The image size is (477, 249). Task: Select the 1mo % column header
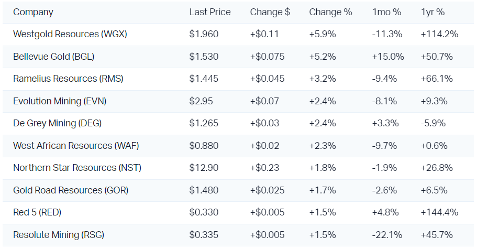pyautogui.click(x=386, y=12)
